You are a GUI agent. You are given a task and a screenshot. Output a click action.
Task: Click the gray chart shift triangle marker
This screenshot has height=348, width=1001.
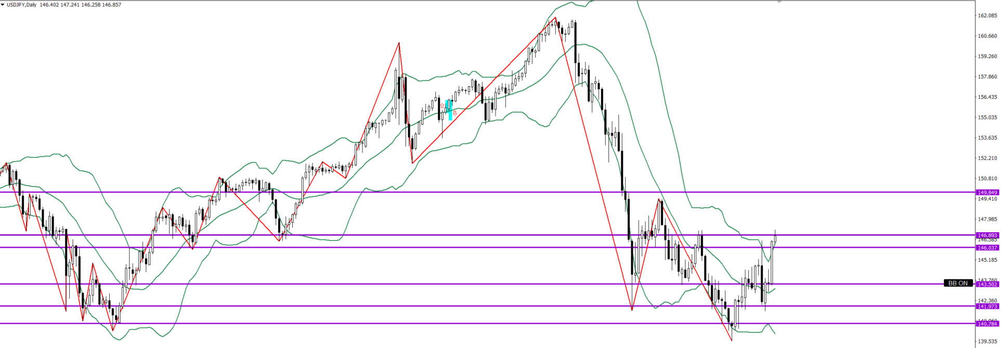click(x=779, y=2)
